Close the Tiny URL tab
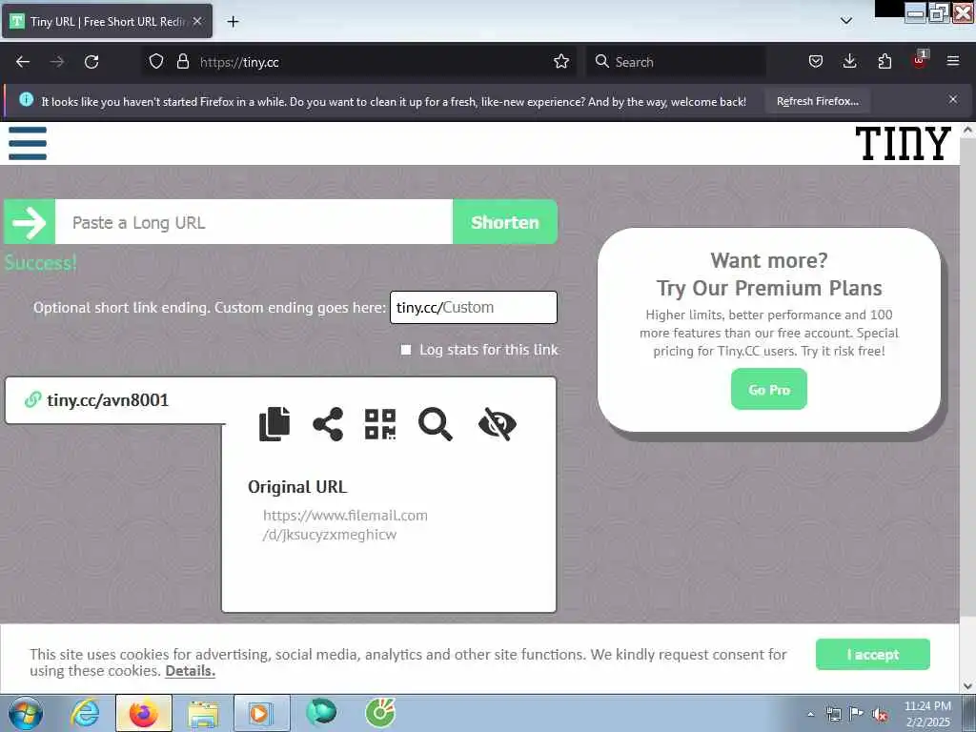The image size is (976, 732). tap(197, 21)
